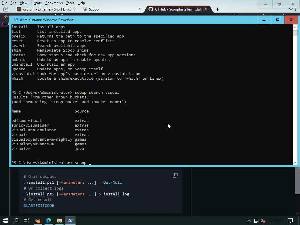Click the PowerShell scrollbar thumb
Image resolution: width=300 pixels, height=225 pixels.
pos(295,33)
